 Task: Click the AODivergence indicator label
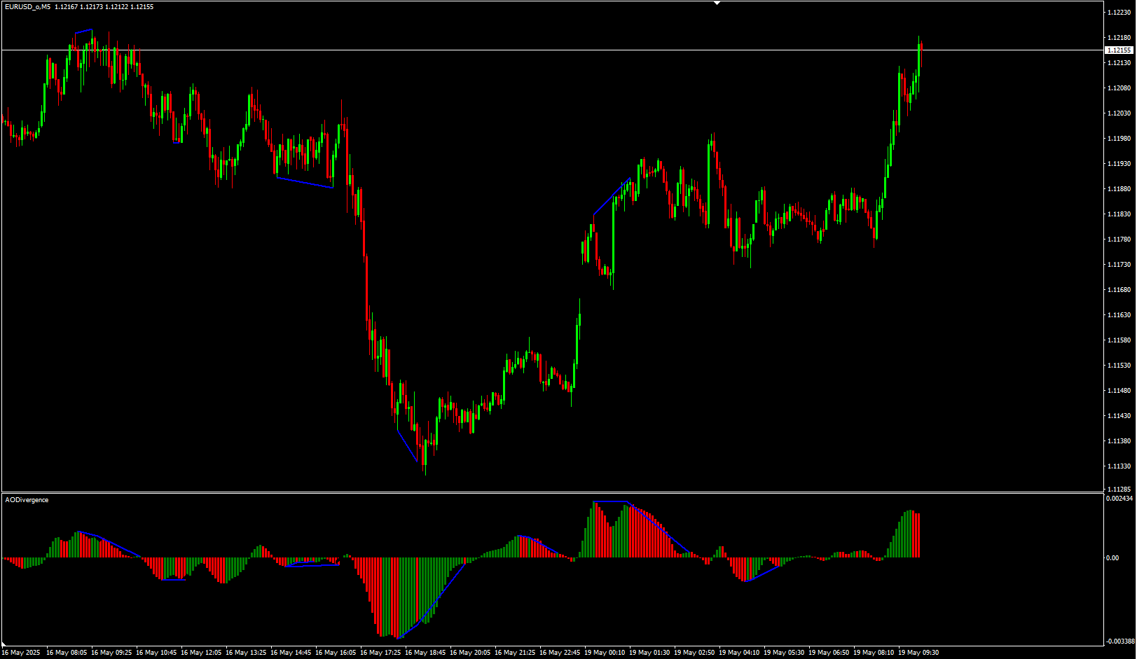(x=27, y=500)
